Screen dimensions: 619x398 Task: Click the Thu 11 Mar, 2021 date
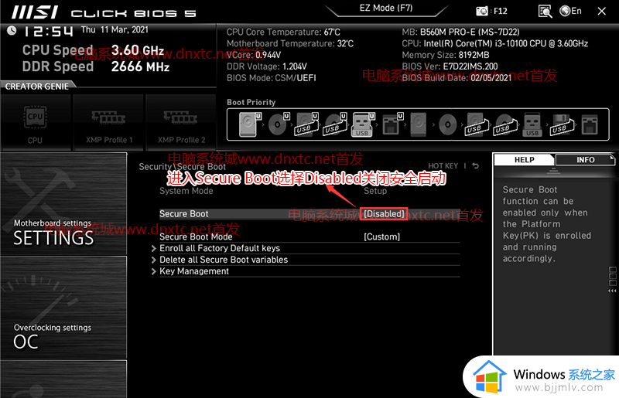(x=115, y=29)
